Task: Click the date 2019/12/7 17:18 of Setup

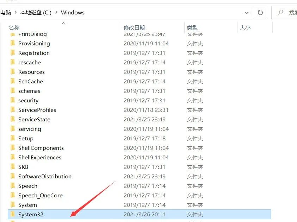Action: pyautogui.click(x=144, y=139)
